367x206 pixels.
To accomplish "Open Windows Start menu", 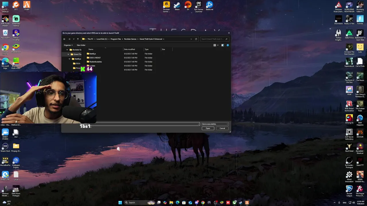I will click(120, 203).
